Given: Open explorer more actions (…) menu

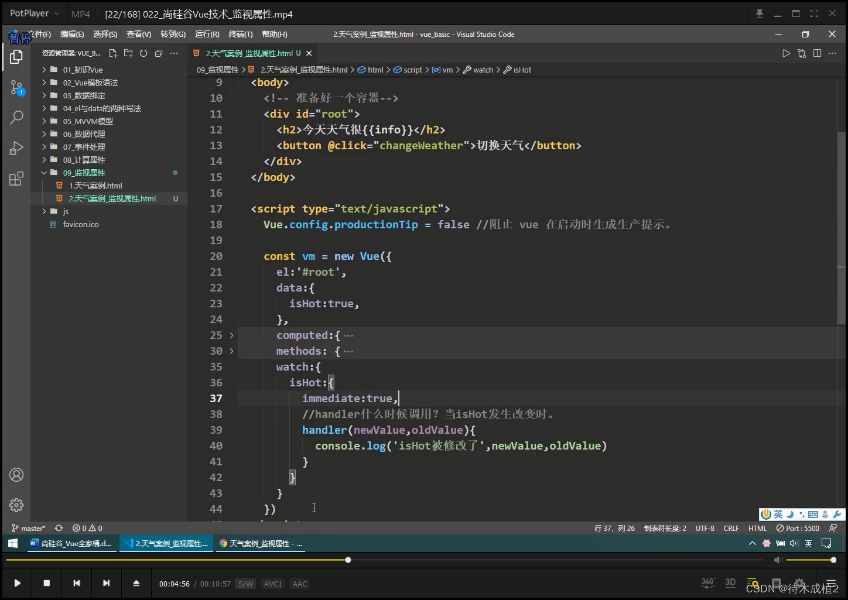Looking at the screenshot, I should (174, 53).
